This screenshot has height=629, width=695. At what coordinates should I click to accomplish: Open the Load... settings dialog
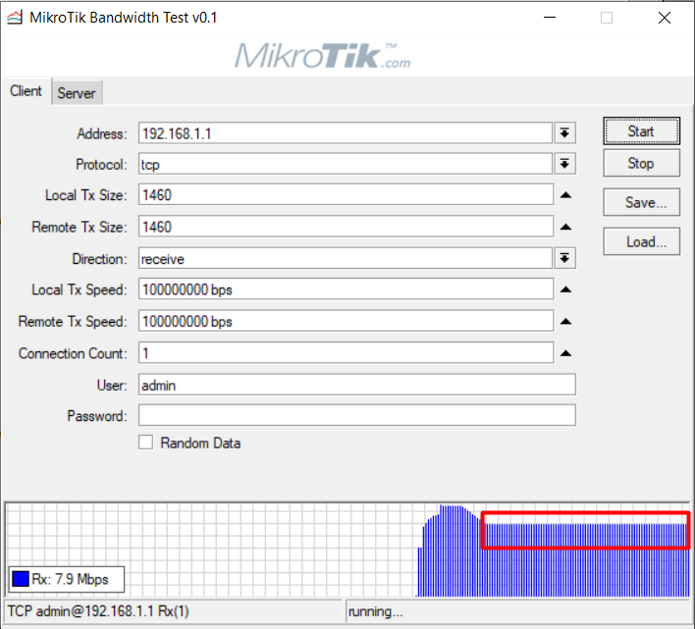coord(641,241)
